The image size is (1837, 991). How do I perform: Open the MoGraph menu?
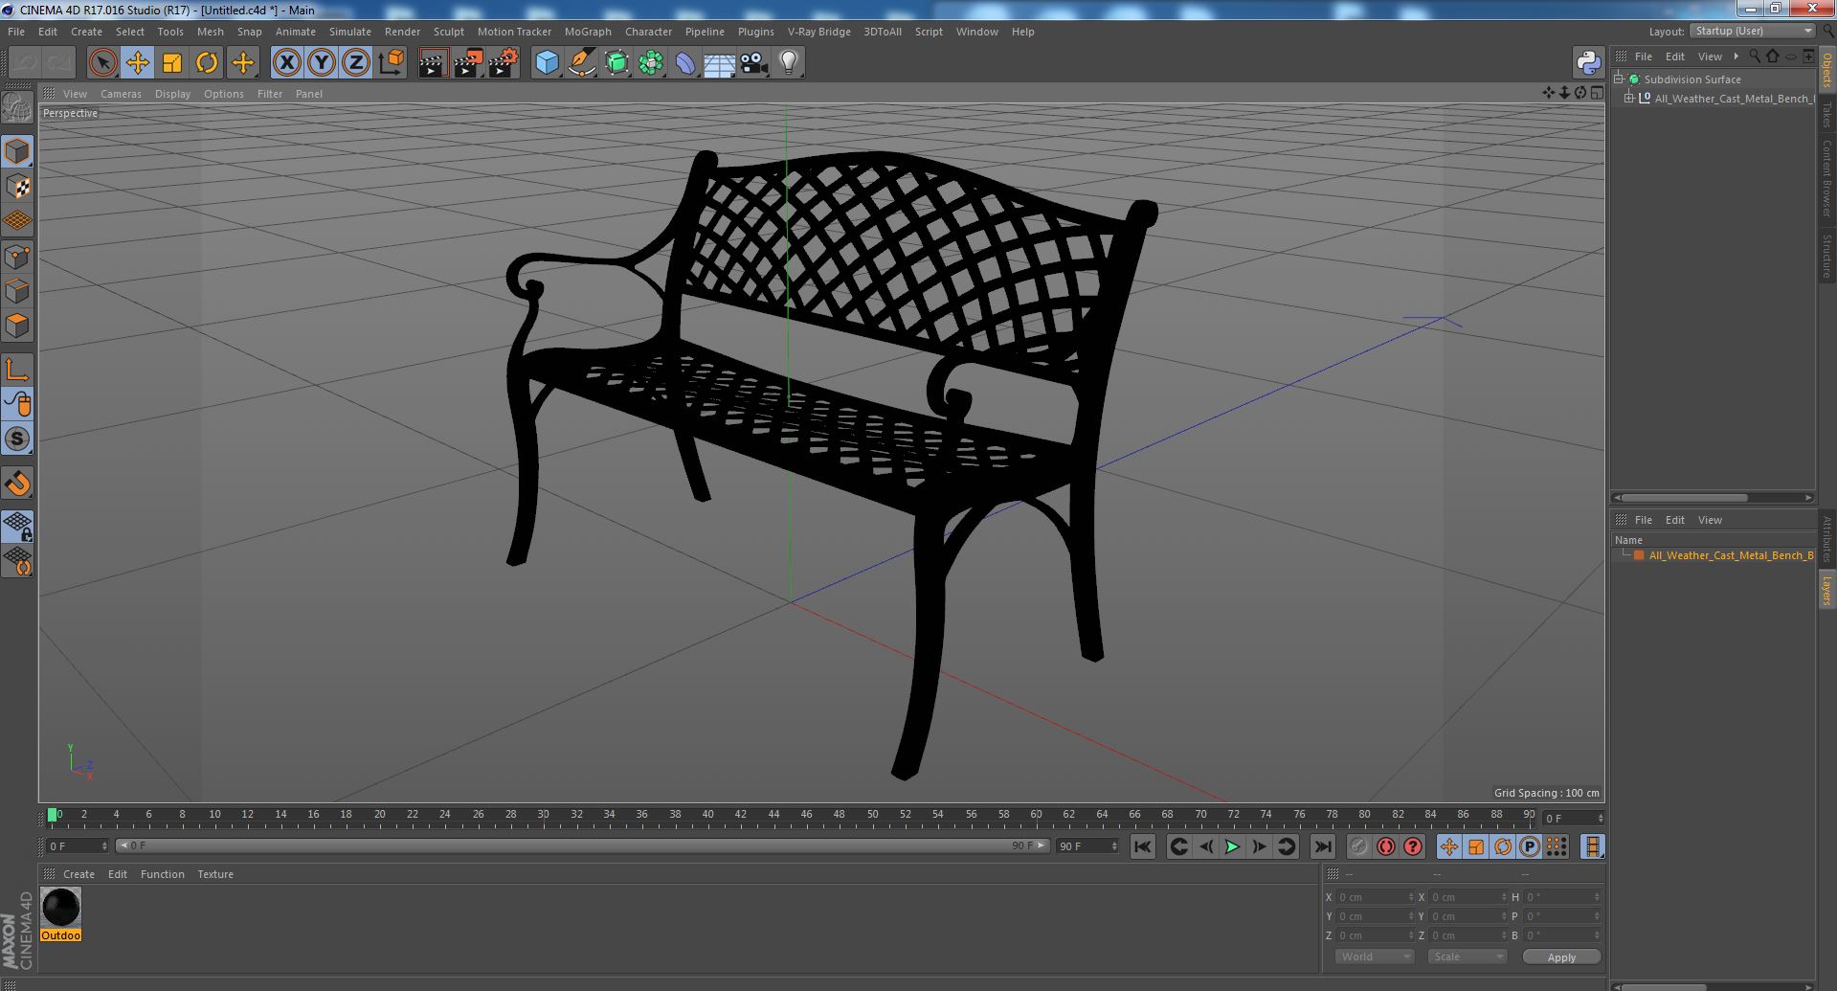tap(588, 32)
